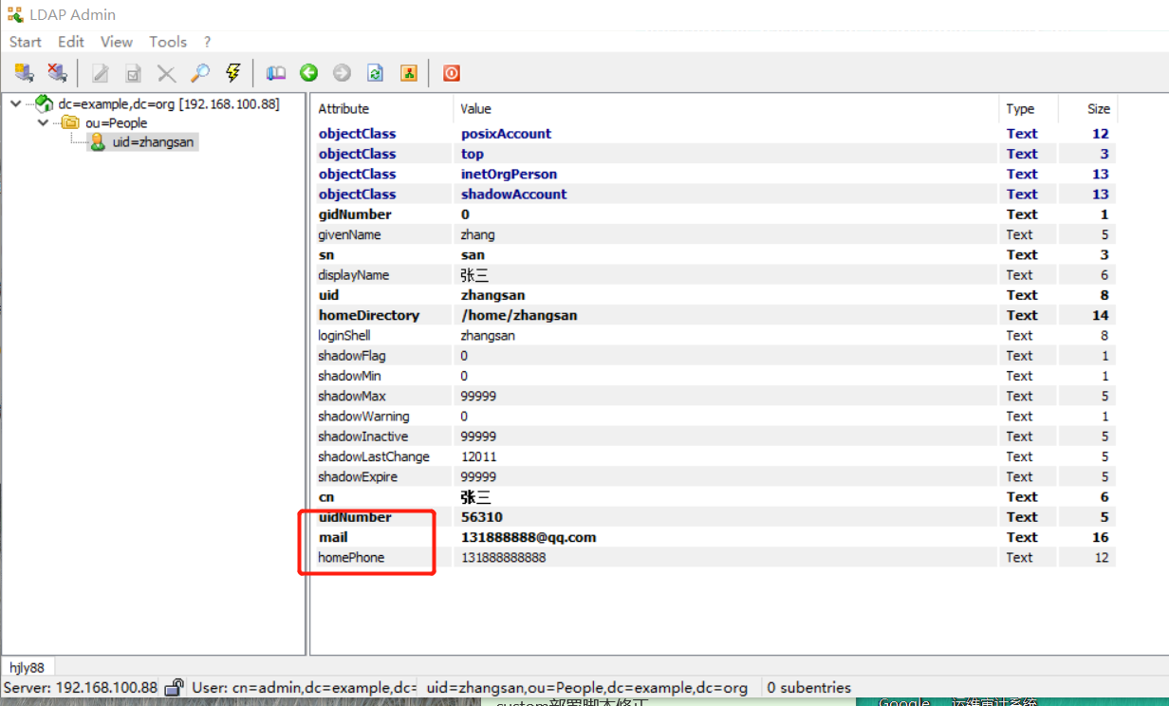Open the Start menu
Viewport: 1169px width, 706px height.
(x=26, y=42)
